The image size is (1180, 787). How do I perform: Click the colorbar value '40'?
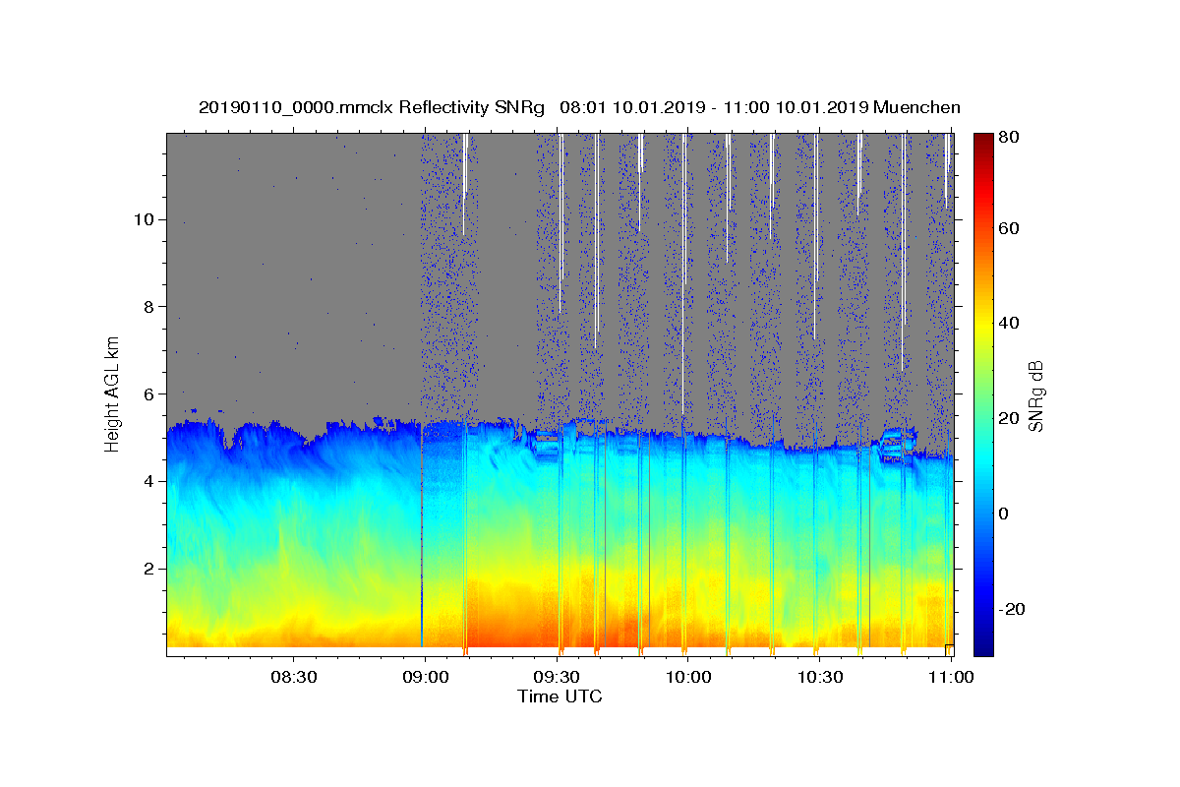(x=1009, y=324)
